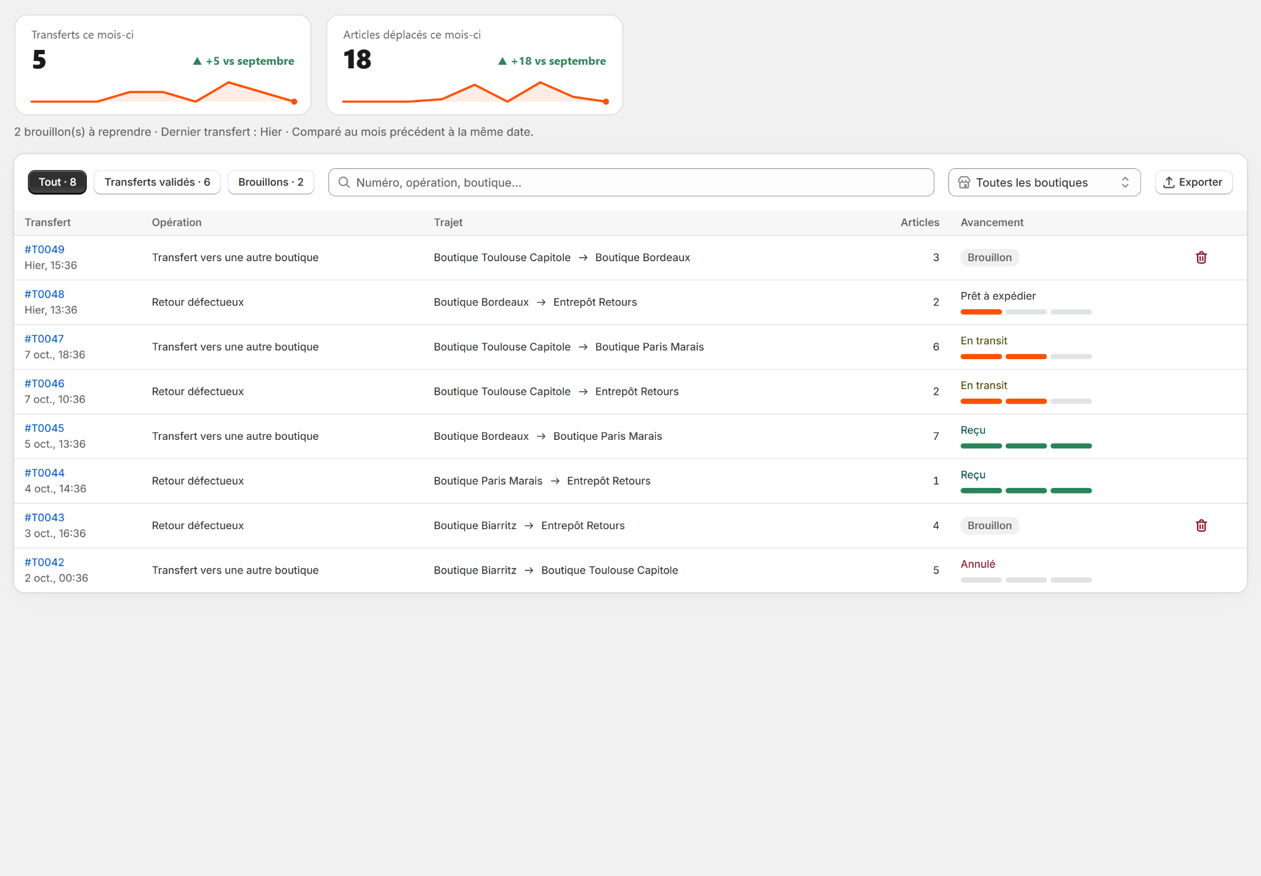Click the Articles column header

click(920, 222)
